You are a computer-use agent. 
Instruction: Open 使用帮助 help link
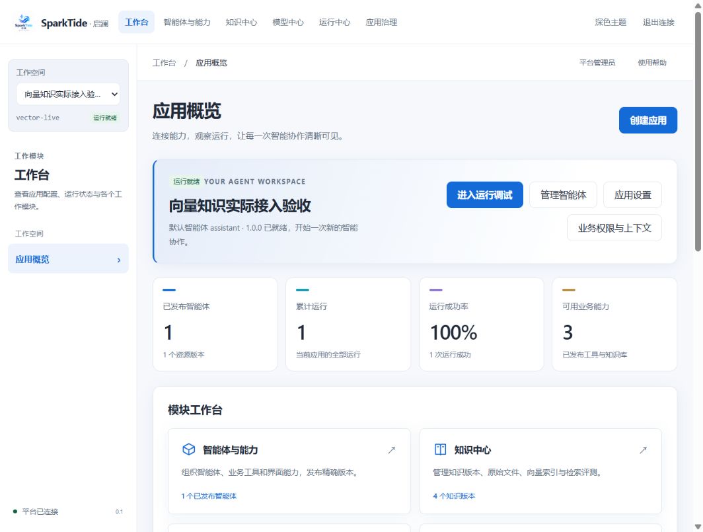(652, 63)
